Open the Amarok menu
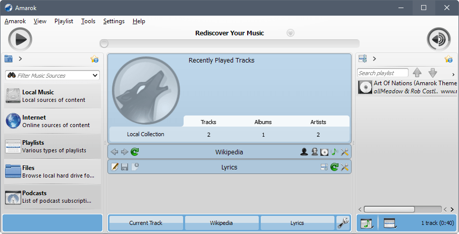 tap(15, 21)
